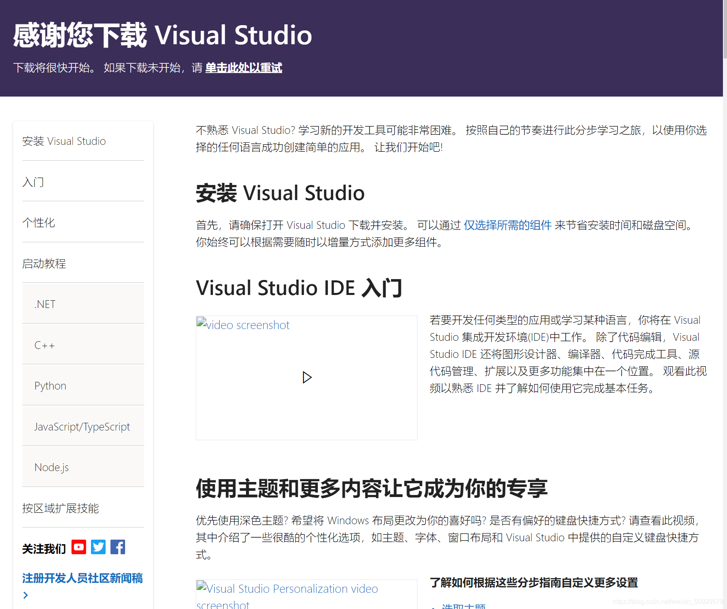Click the broken video screenshot placeholder image
727x609 pixels.
click(x=243, y=325)
